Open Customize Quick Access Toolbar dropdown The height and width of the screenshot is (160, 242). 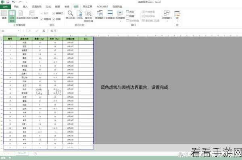coord(26,2)
